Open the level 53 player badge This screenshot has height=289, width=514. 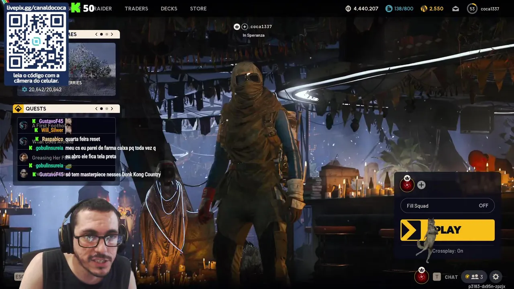(x=472, y=8)
